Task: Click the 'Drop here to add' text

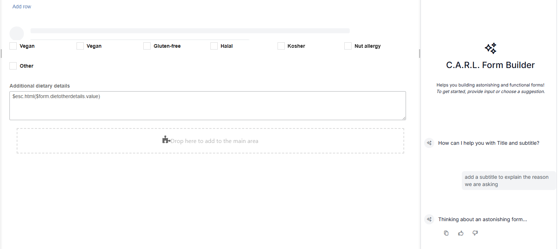Action: tap(214, 141)
